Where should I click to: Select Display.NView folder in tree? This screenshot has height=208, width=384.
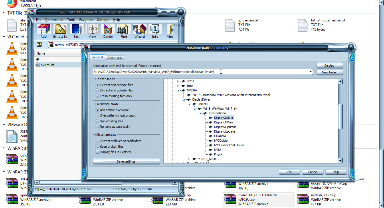pyautogui.click(x=223, y=122)
